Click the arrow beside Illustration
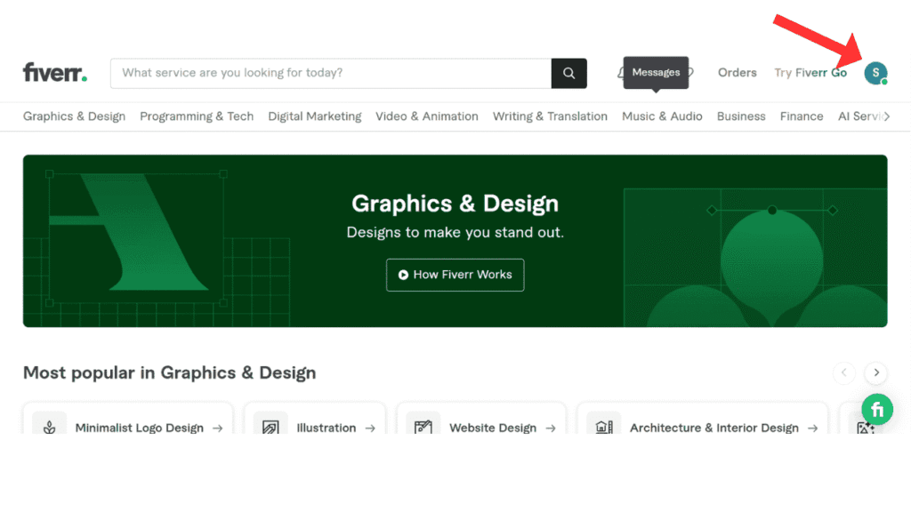 pos(370,428)
